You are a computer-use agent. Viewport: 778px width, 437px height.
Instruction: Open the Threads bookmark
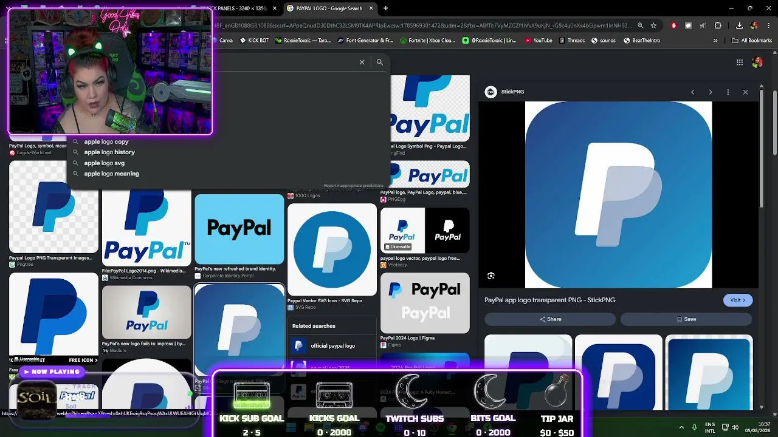pyautogui.click(x=571, y=41)
